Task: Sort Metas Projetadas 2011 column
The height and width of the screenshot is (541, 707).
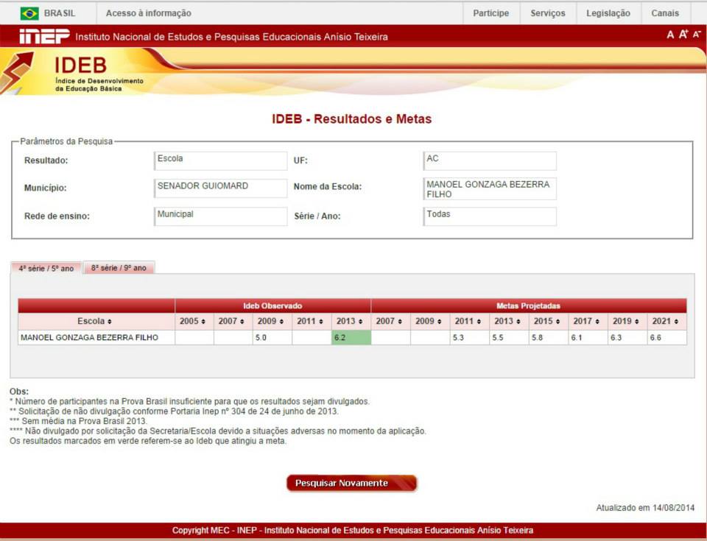Action: click(x=479, y=322)
